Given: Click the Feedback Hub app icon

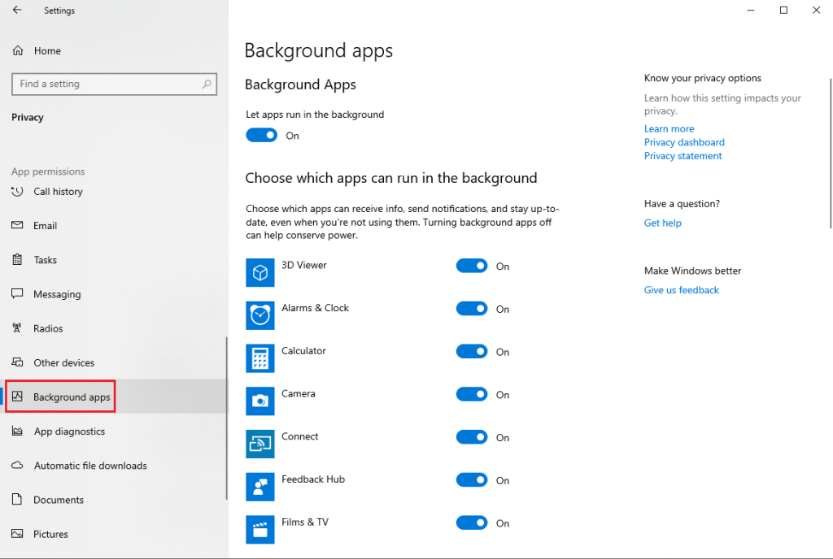Looking at the screenshot, I should [x=259, y=487].
